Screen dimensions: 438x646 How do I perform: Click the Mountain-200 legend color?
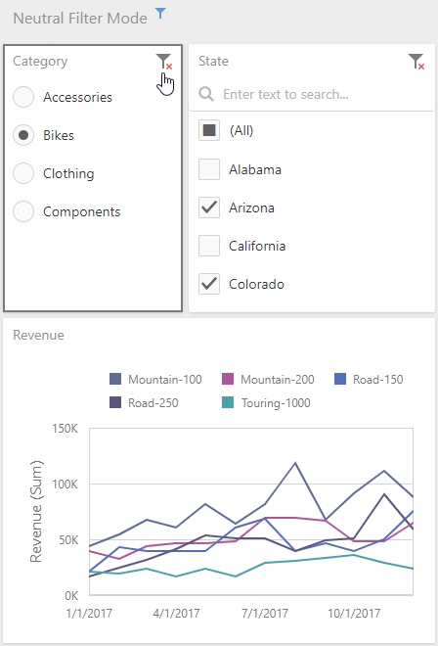pos(228,379)
